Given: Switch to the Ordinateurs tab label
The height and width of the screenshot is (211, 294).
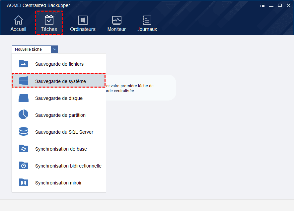Looking at the screenshot, I should (x=83, y=29).
